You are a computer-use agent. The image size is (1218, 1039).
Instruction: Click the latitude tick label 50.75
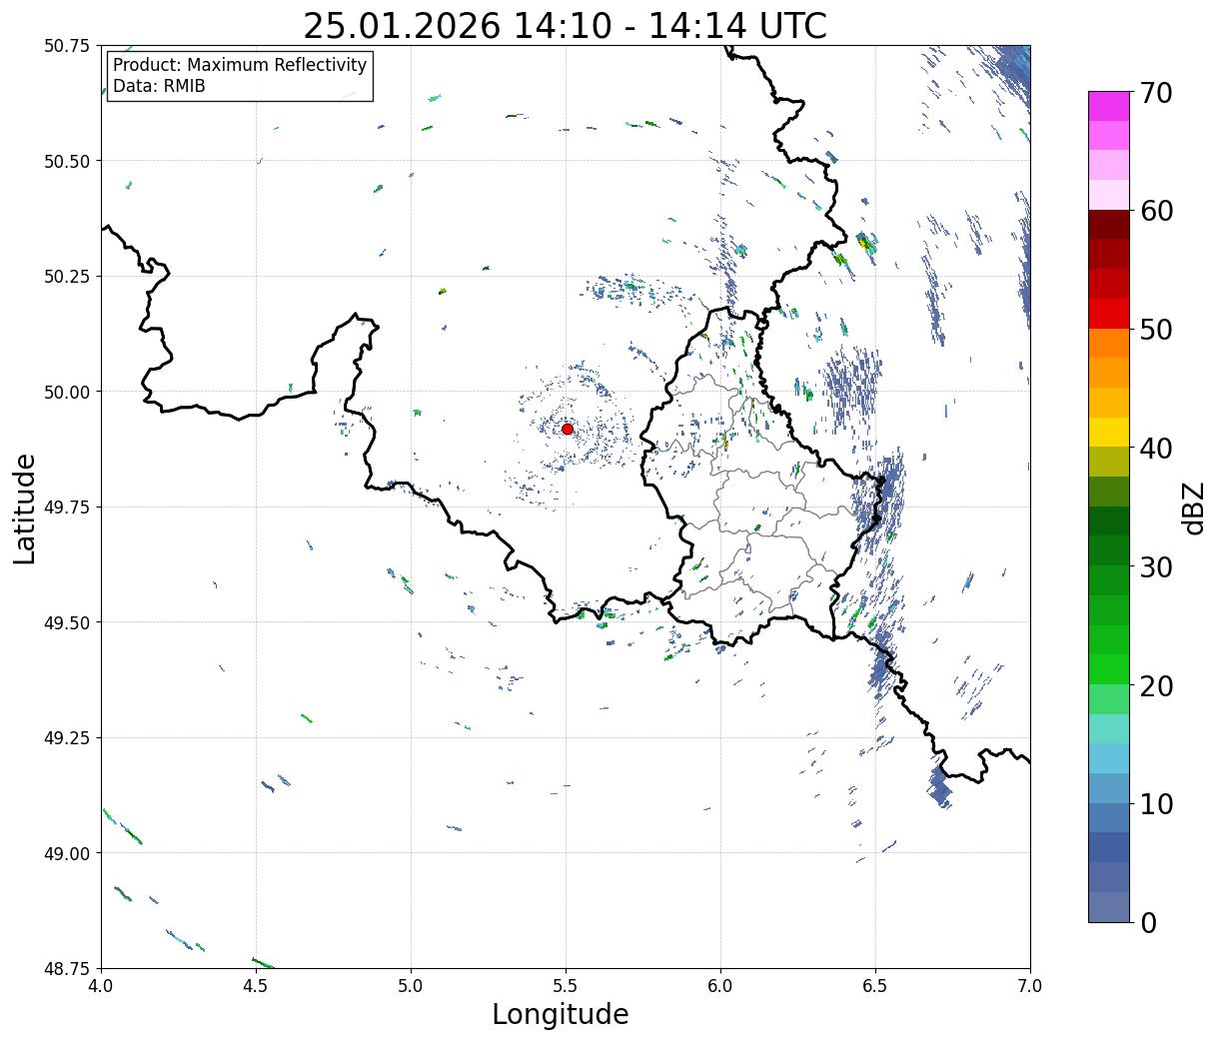[67, 46]
